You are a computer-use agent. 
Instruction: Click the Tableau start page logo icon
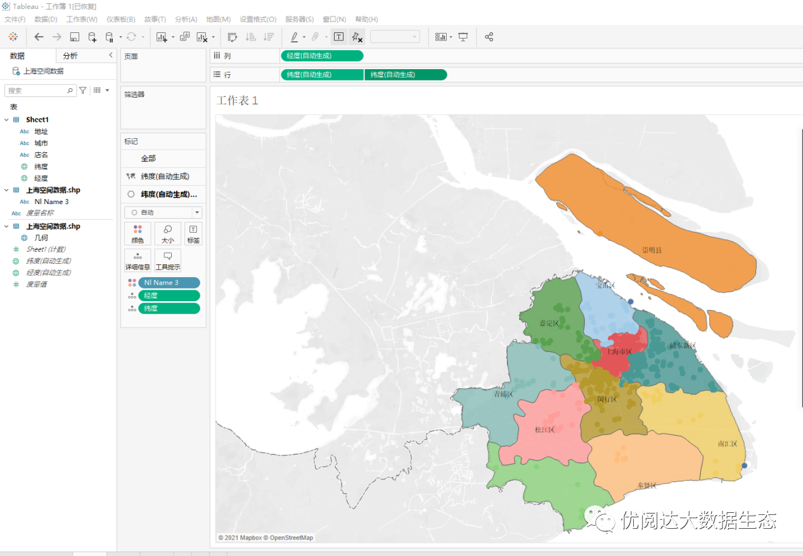pyautogui.click(x=13, y=37)
